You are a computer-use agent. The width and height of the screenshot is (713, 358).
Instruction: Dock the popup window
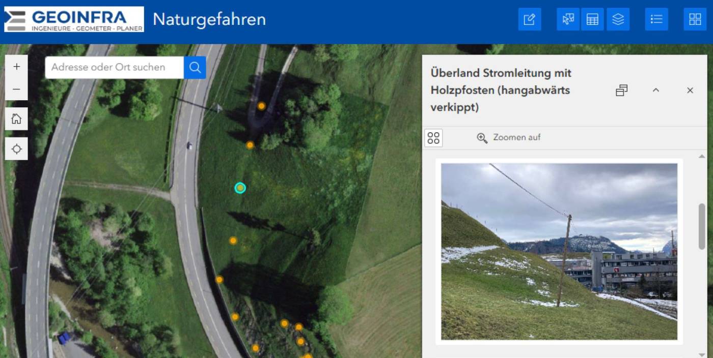621,90
